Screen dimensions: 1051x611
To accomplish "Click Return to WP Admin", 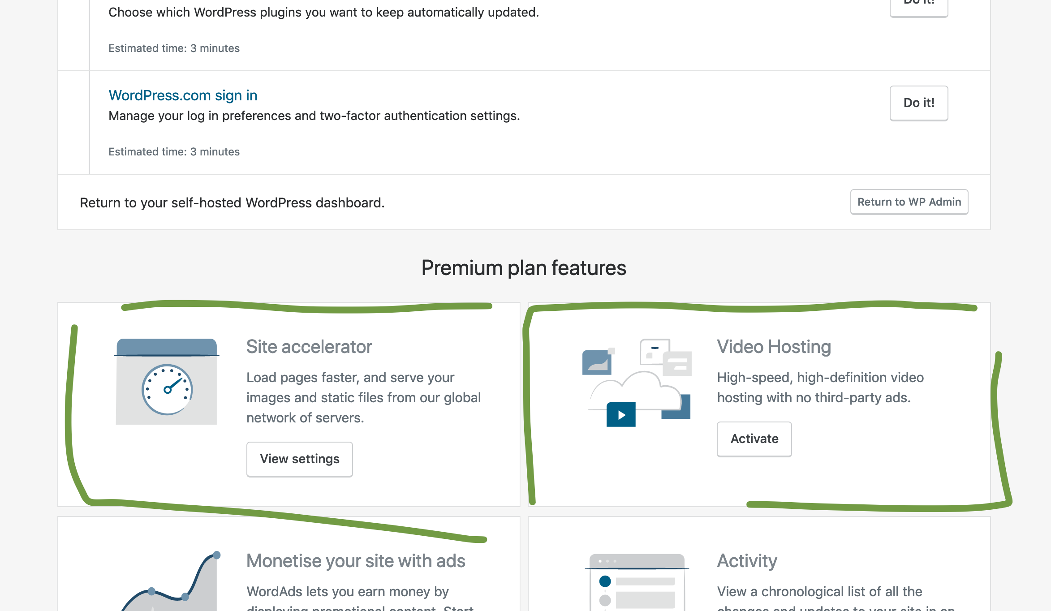I will coord(909,202).
